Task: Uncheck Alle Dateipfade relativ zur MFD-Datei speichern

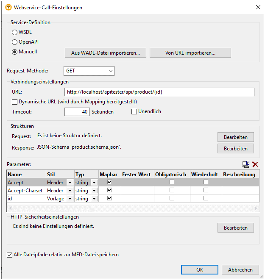Action: click(10, 255)
